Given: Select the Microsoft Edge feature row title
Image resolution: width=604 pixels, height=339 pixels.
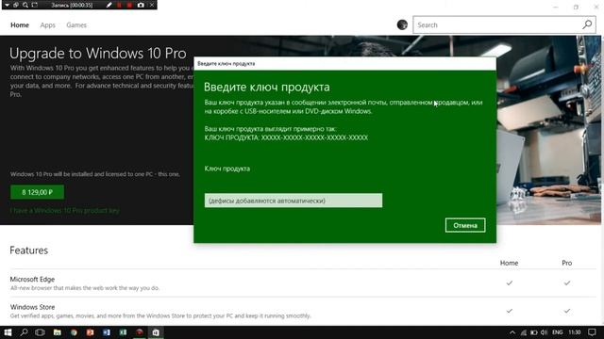Looking at the screenshot, I should [32, 280].
